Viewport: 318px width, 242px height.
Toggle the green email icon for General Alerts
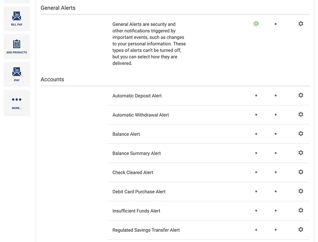(256, 24)
